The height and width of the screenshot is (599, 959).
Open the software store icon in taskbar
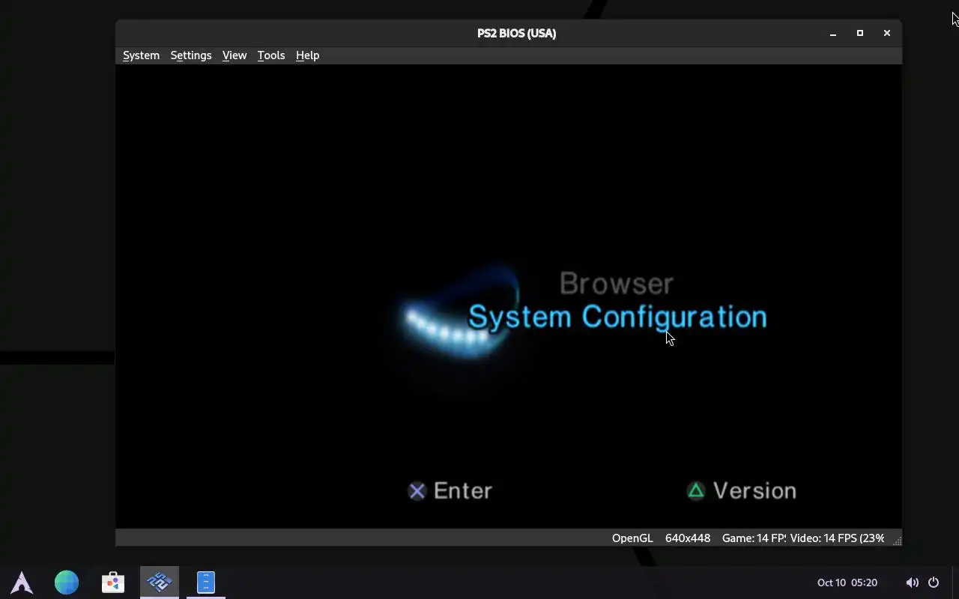click(x=113, y=582)
